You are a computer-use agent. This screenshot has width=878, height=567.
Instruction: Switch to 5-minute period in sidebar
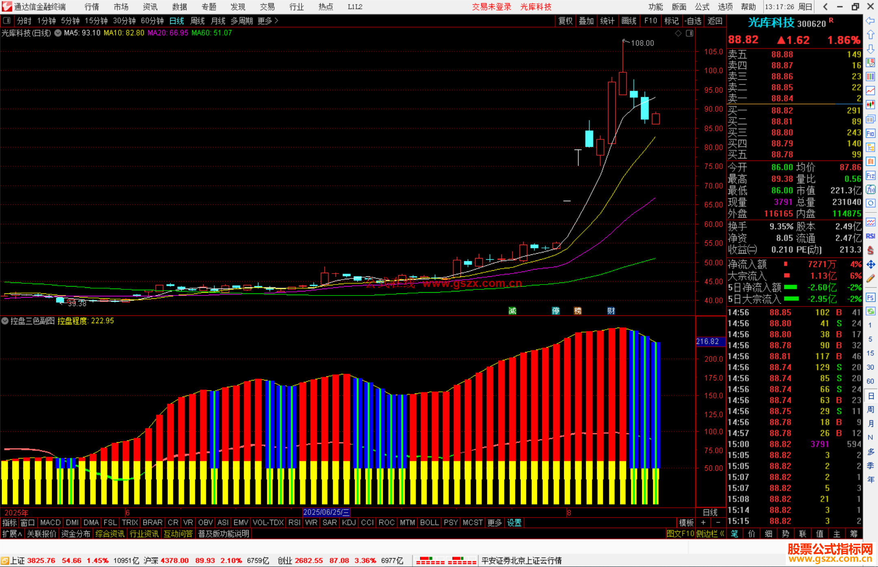point(870,339)
